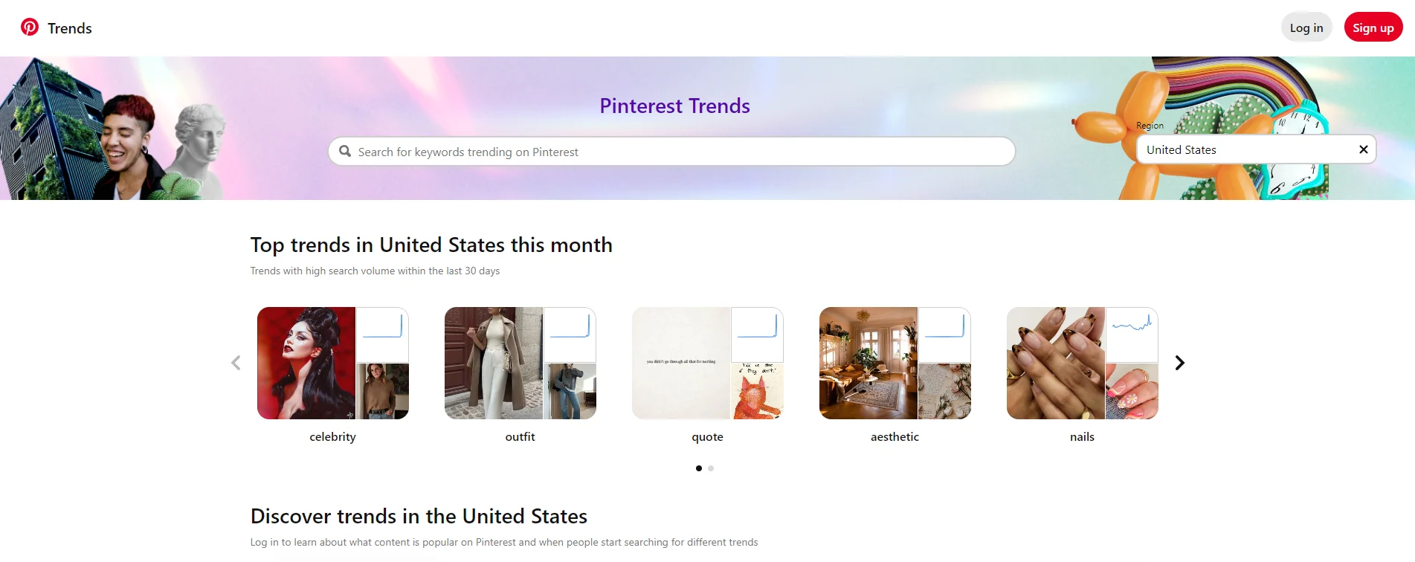Click the Log in button
The height and width of the screenshot is (562, 1415).
point(1306,28)
